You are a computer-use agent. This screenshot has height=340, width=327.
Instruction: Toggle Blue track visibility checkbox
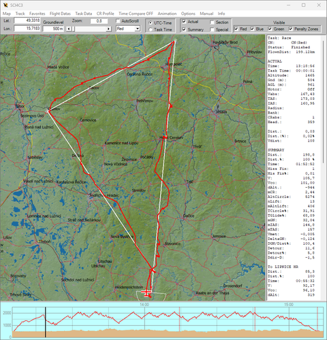[x=252, y=29]
